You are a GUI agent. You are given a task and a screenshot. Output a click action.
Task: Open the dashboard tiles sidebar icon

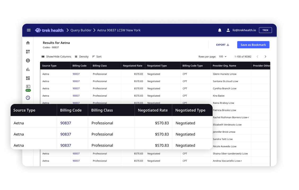point(28,78)
